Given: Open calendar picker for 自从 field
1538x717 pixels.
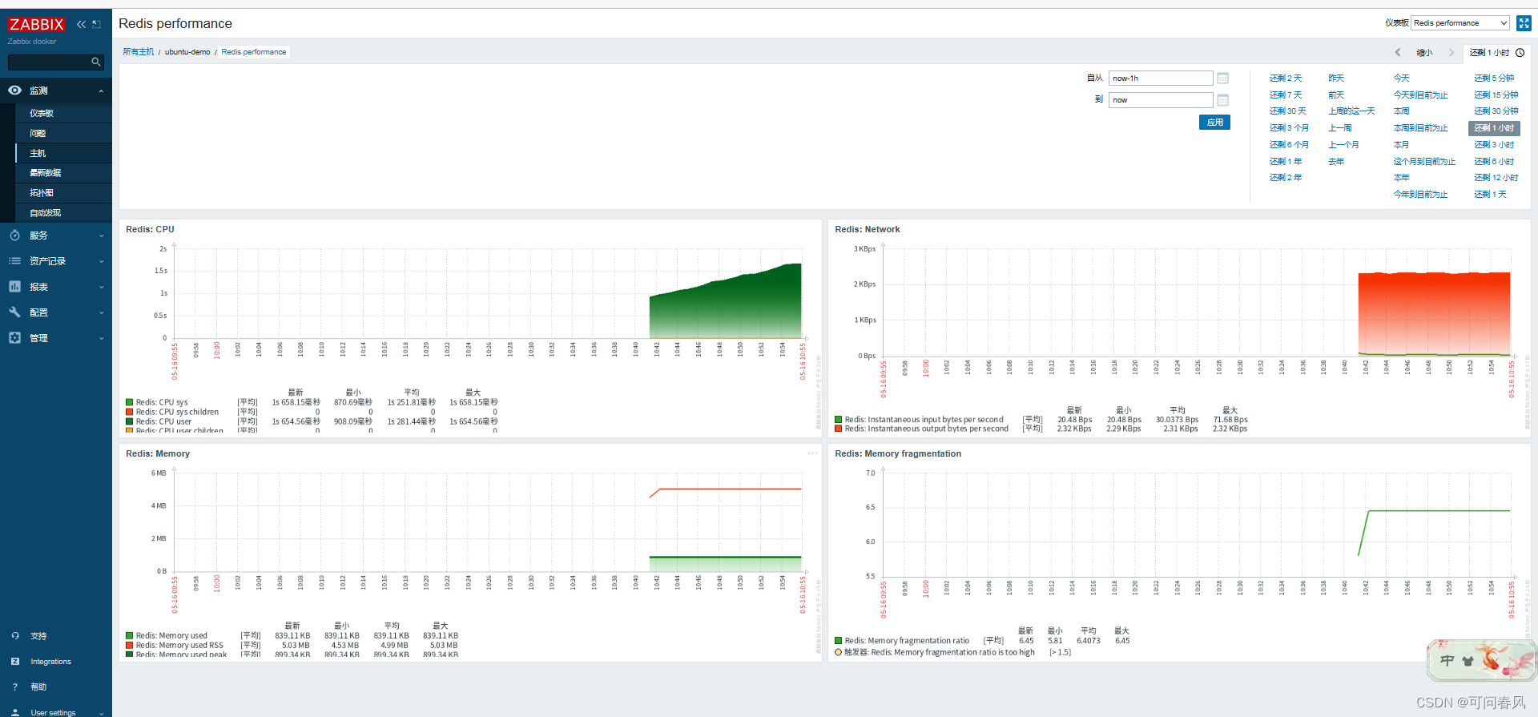Looking at the screenshot, I should pos(1222,78).
